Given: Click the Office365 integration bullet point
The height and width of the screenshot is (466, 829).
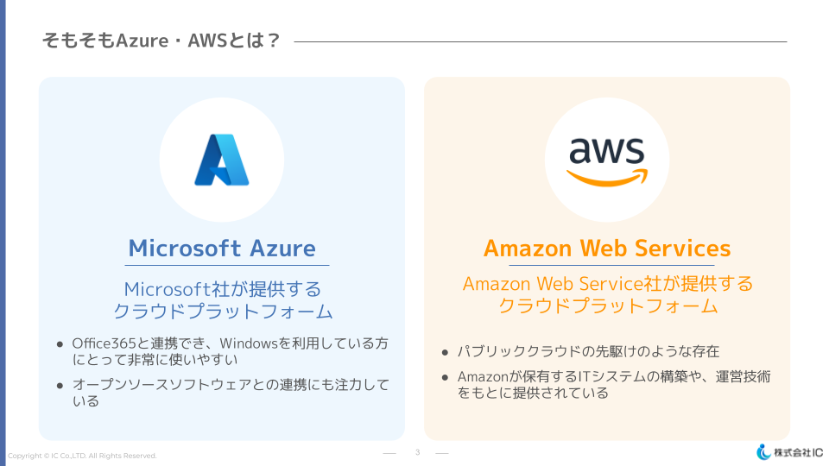Looking at the screenshot, I should point(230,351).
